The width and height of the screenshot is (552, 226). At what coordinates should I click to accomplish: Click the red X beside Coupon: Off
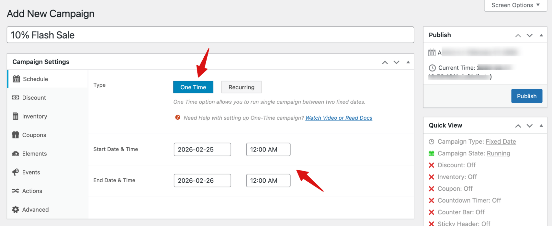point(431,189)
